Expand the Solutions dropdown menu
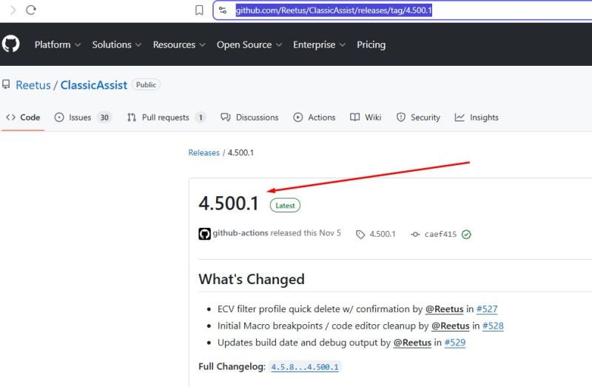Image resolution: width=592 pixels, height=387 pixels. point(117,44)
